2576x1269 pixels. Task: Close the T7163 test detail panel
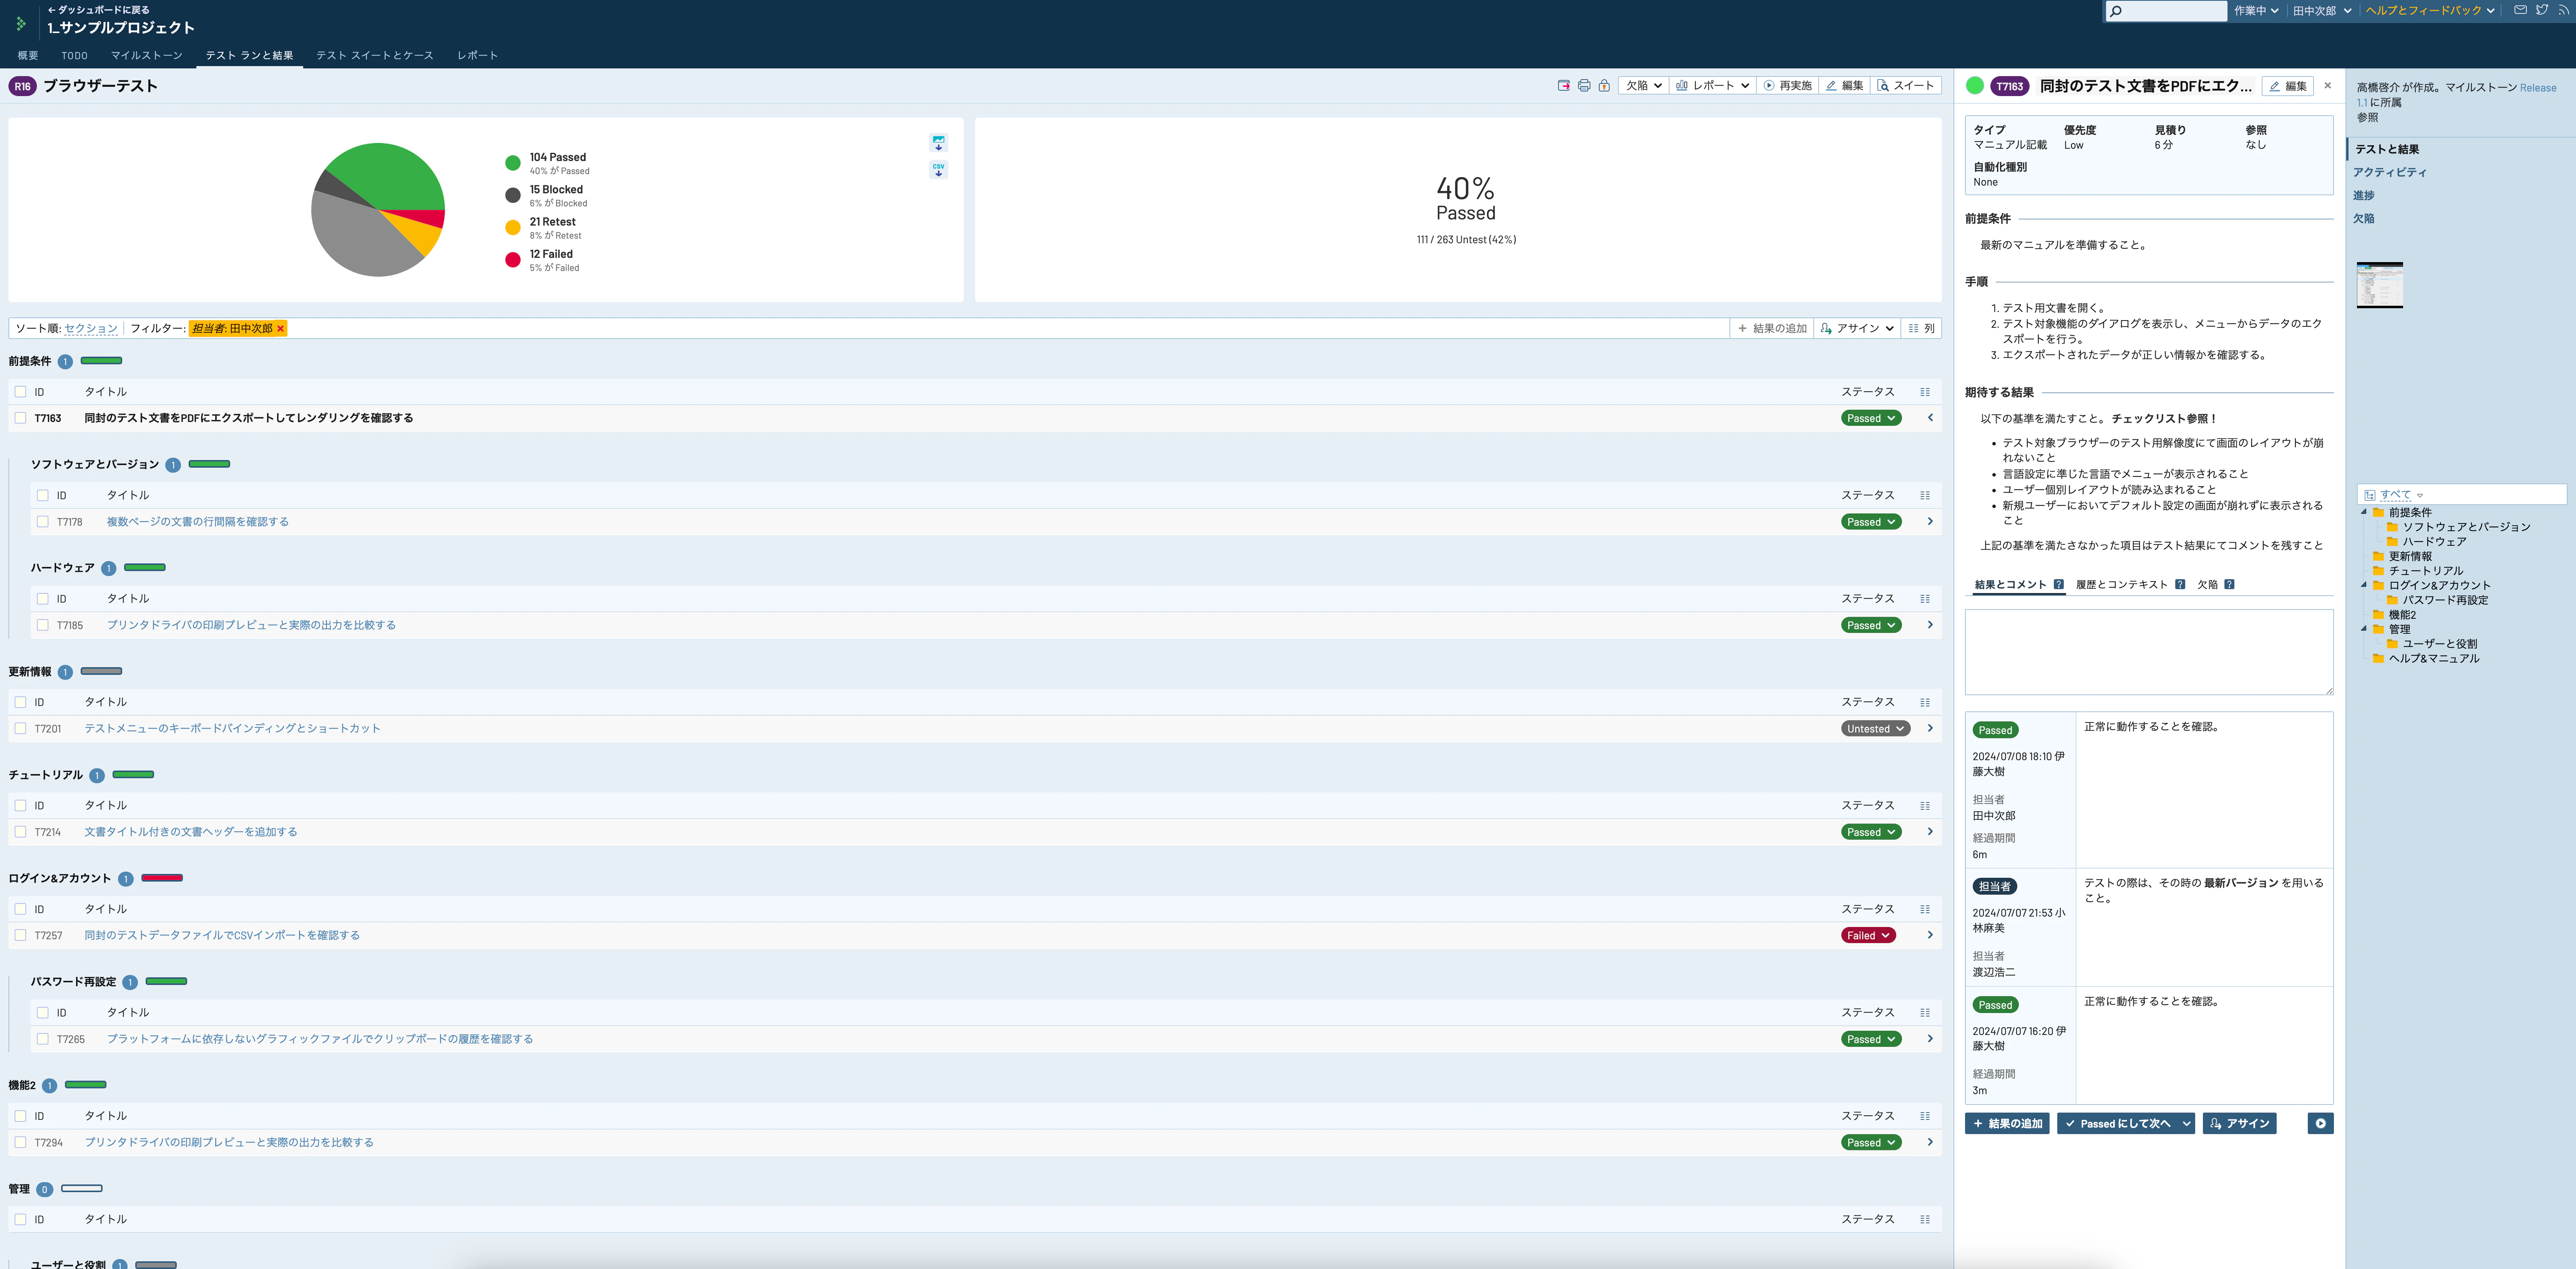point(2328,86)
